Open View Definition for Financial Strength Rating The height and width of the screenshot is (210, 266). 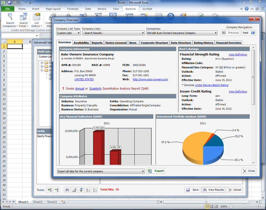(238, 54)
